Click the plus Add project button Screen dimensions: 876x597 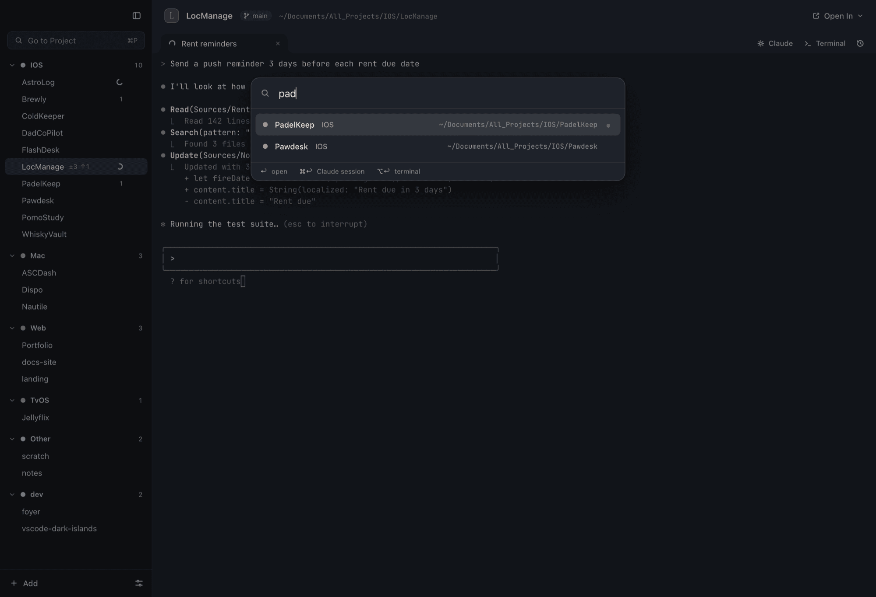25,583
